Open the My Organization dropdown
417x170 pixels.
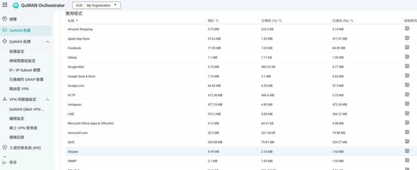[x=96, y=5]
